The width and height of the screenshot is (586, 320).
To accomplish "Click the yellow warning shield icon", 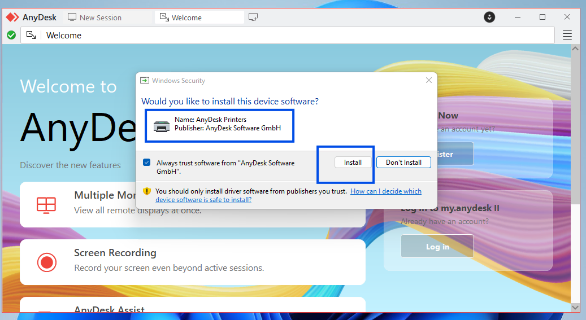I will [x=147, y=191].
